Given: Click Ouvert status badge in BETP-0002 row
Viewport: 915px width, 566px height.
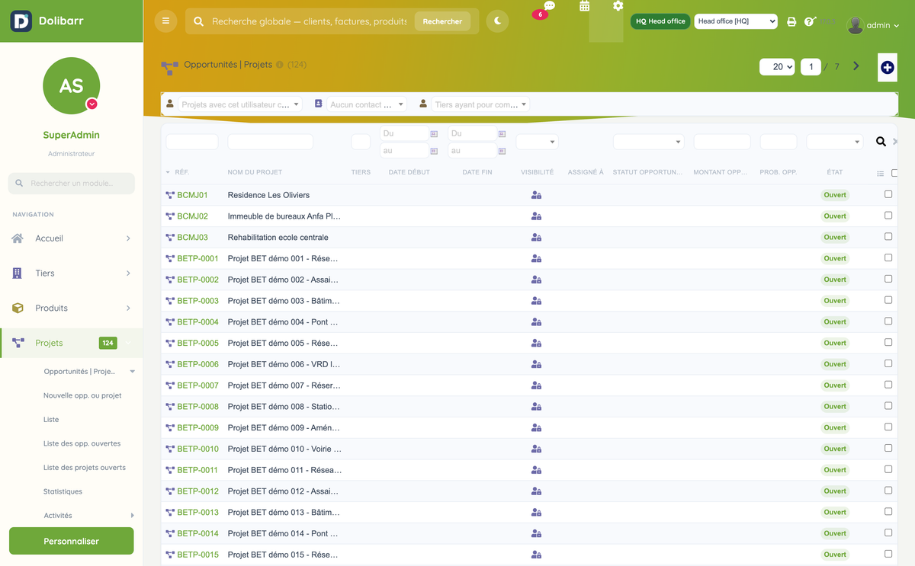Looking at the screenshot, I should [x=835, y=280].
